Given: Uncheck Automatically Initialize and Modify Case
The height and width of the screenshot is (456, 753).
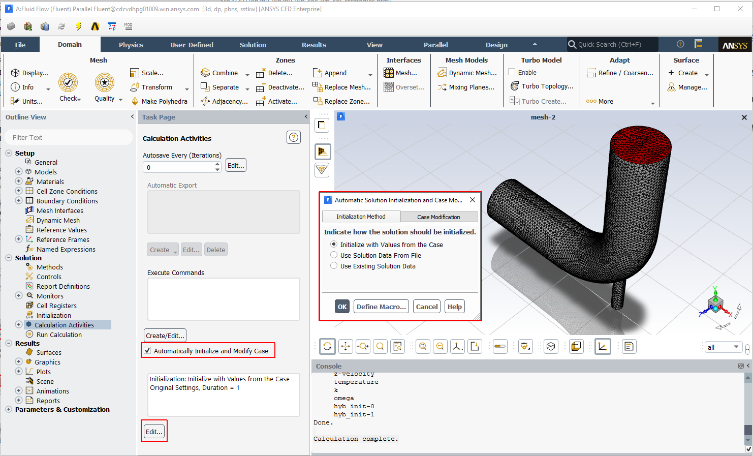Looking at the screenshot, I should (147, 350).
